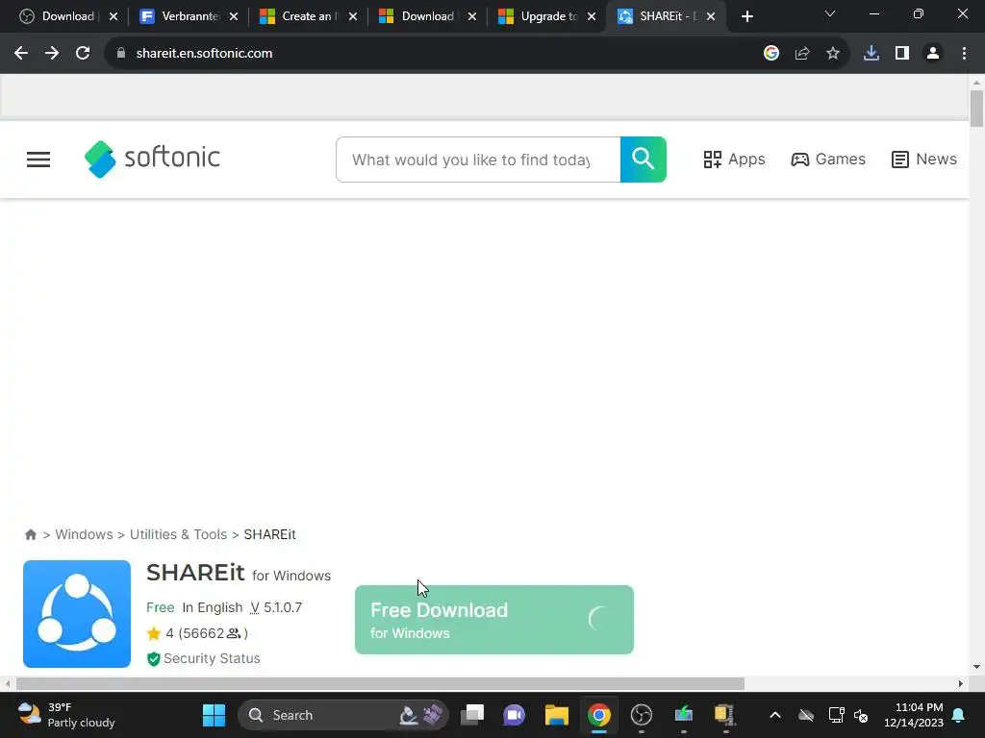Switch to first Download tab
985x738 pixels.
[67, 16]
